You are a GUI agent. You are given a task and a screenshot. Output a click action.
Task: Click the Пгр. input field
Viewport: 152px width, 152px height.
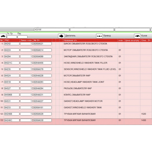22,37
